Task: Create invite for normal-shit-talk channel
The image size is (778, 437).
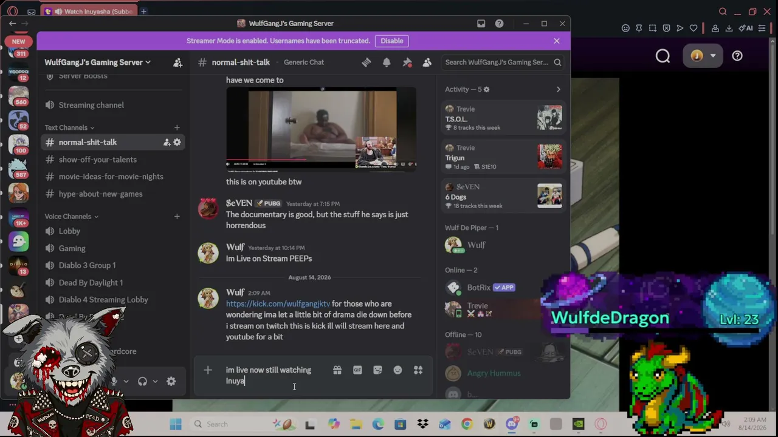Action: click(167, 142)
